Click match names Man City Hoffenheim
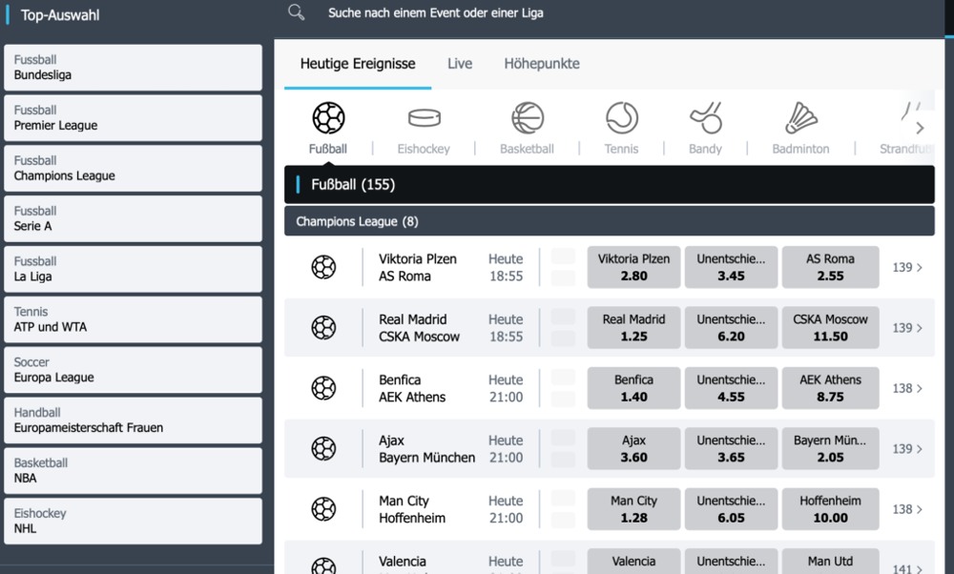The width and height of the screenshot is (954, 574). [x=412, y=509]
